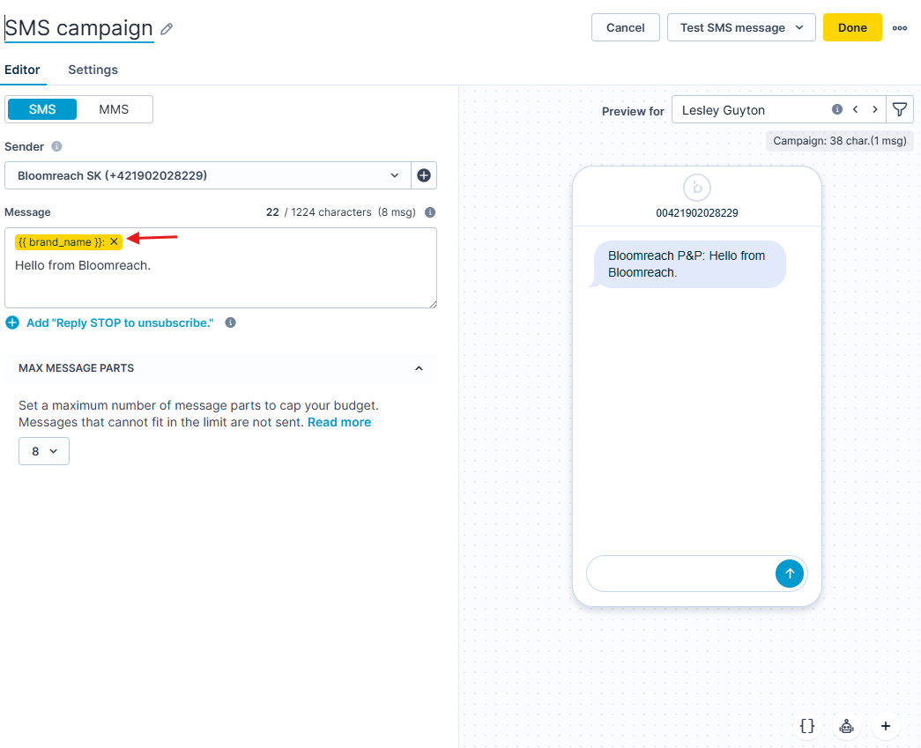Open max message parts dropdown showing 8
This screenshot has width=921, height=748.
coord(44,451)
